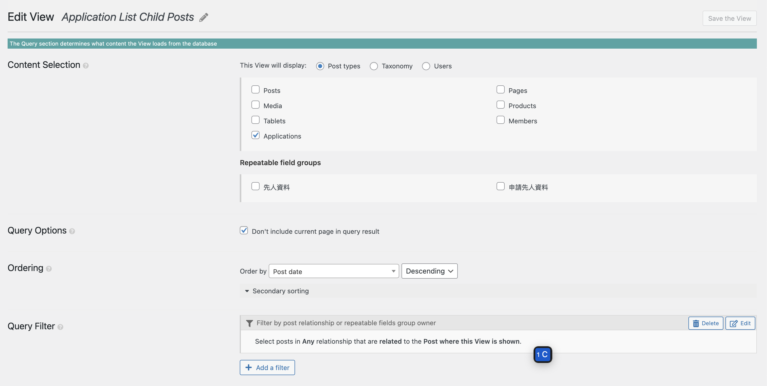Click the Repeatable field groups heading
Screen dimensions: 767x386
pyautogui.click(x=280, y=163)
